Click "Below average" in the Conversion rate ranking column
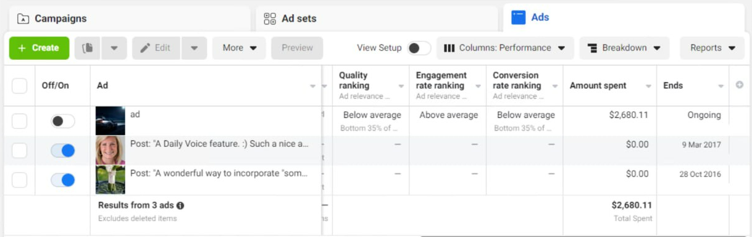 526,115
